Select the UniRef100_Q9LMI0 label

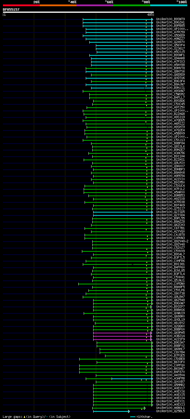coord(170,163)
